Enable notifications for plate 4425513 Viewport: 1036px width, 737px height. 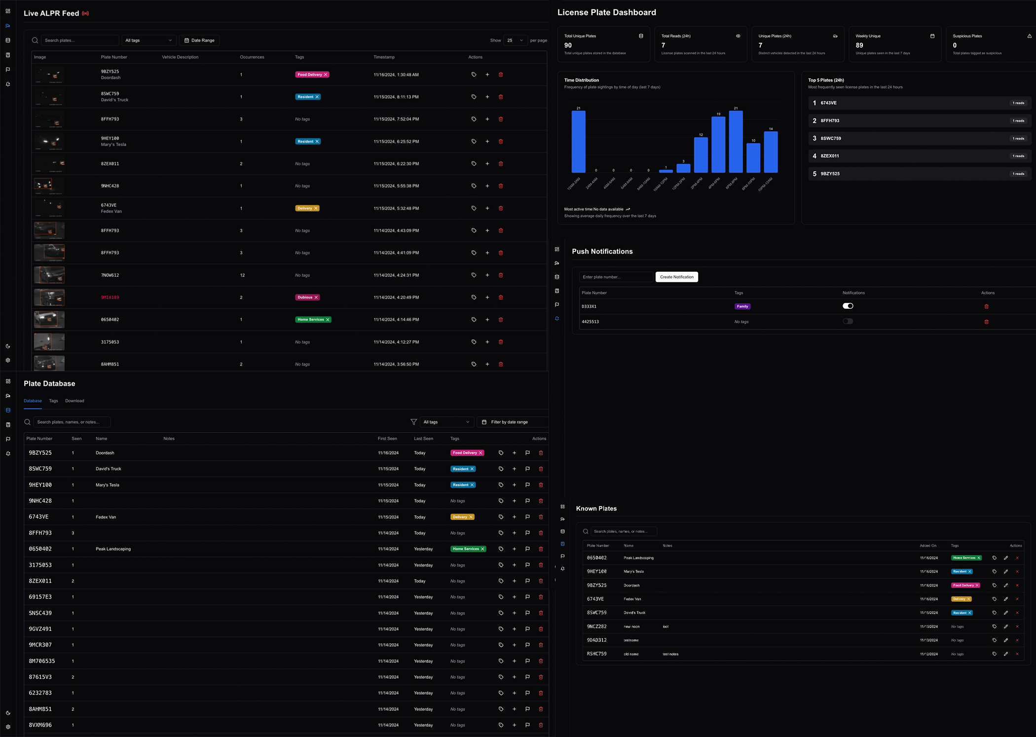pos(848,321)
